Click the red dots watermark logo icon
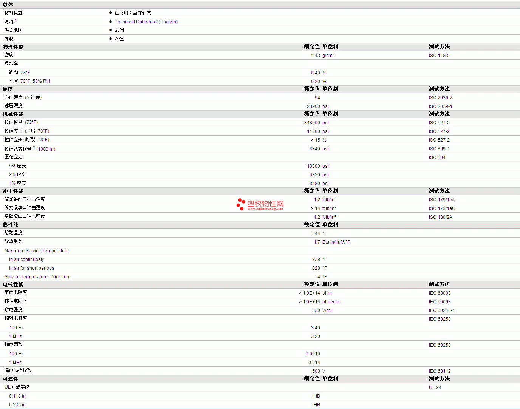The image size is (520, 409). click(241, 204)
